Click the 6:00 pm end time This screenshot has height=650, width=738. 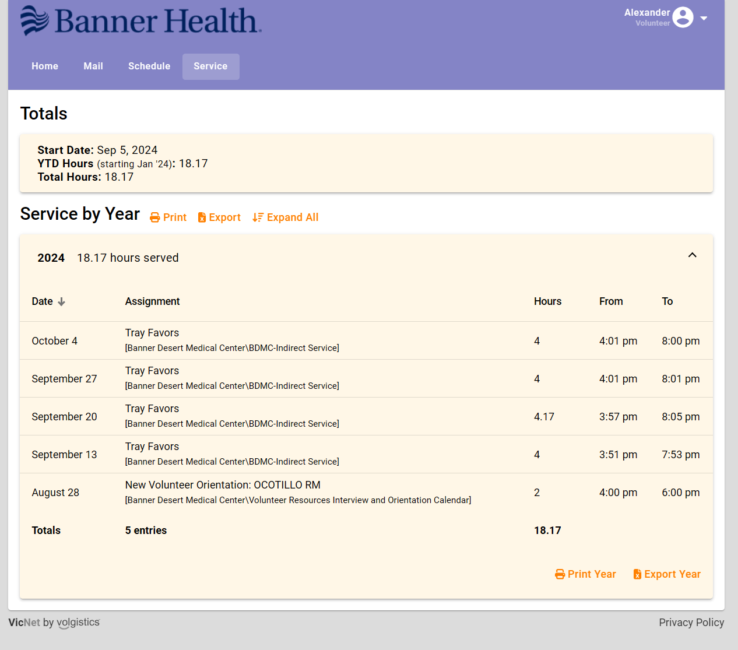point(680,493)
